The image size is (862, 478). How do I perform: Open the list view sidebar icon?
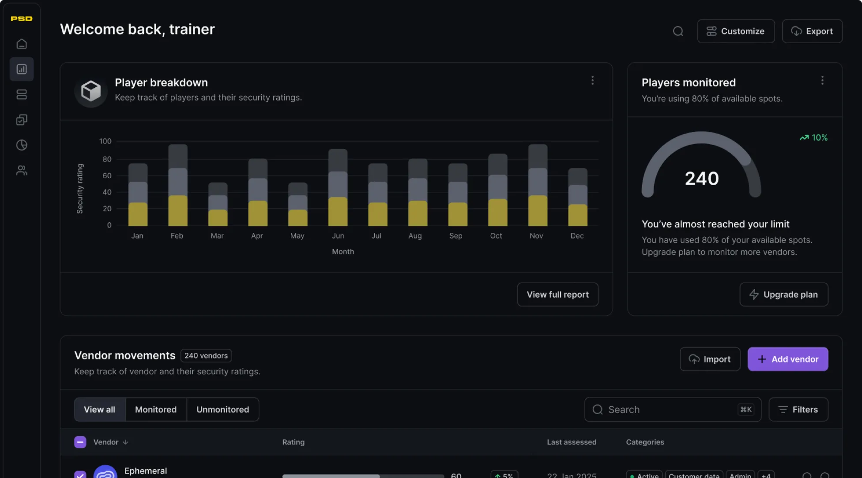coord(21,94)
